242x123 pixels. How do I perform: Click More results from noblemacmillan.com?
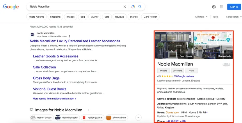coord(54,99)
